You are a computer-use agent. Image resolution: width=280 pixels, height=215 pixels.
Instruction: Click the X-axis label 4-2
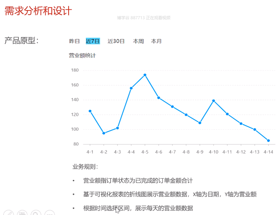click(104, 152)
